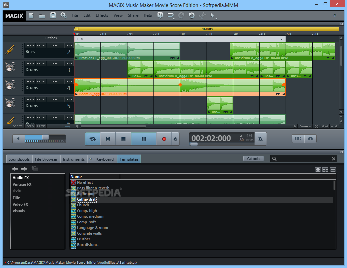Pause playback
Image resolution: width=347 pixels, height=268 pixels.
click(144, 139)
